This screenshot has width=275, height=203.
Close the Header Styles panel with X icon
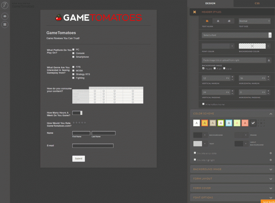click(194, 12)
